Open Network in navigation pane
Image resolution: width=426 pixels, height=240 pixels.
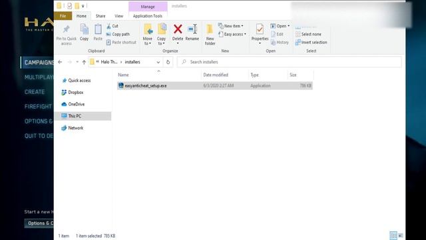coord(73,128)
